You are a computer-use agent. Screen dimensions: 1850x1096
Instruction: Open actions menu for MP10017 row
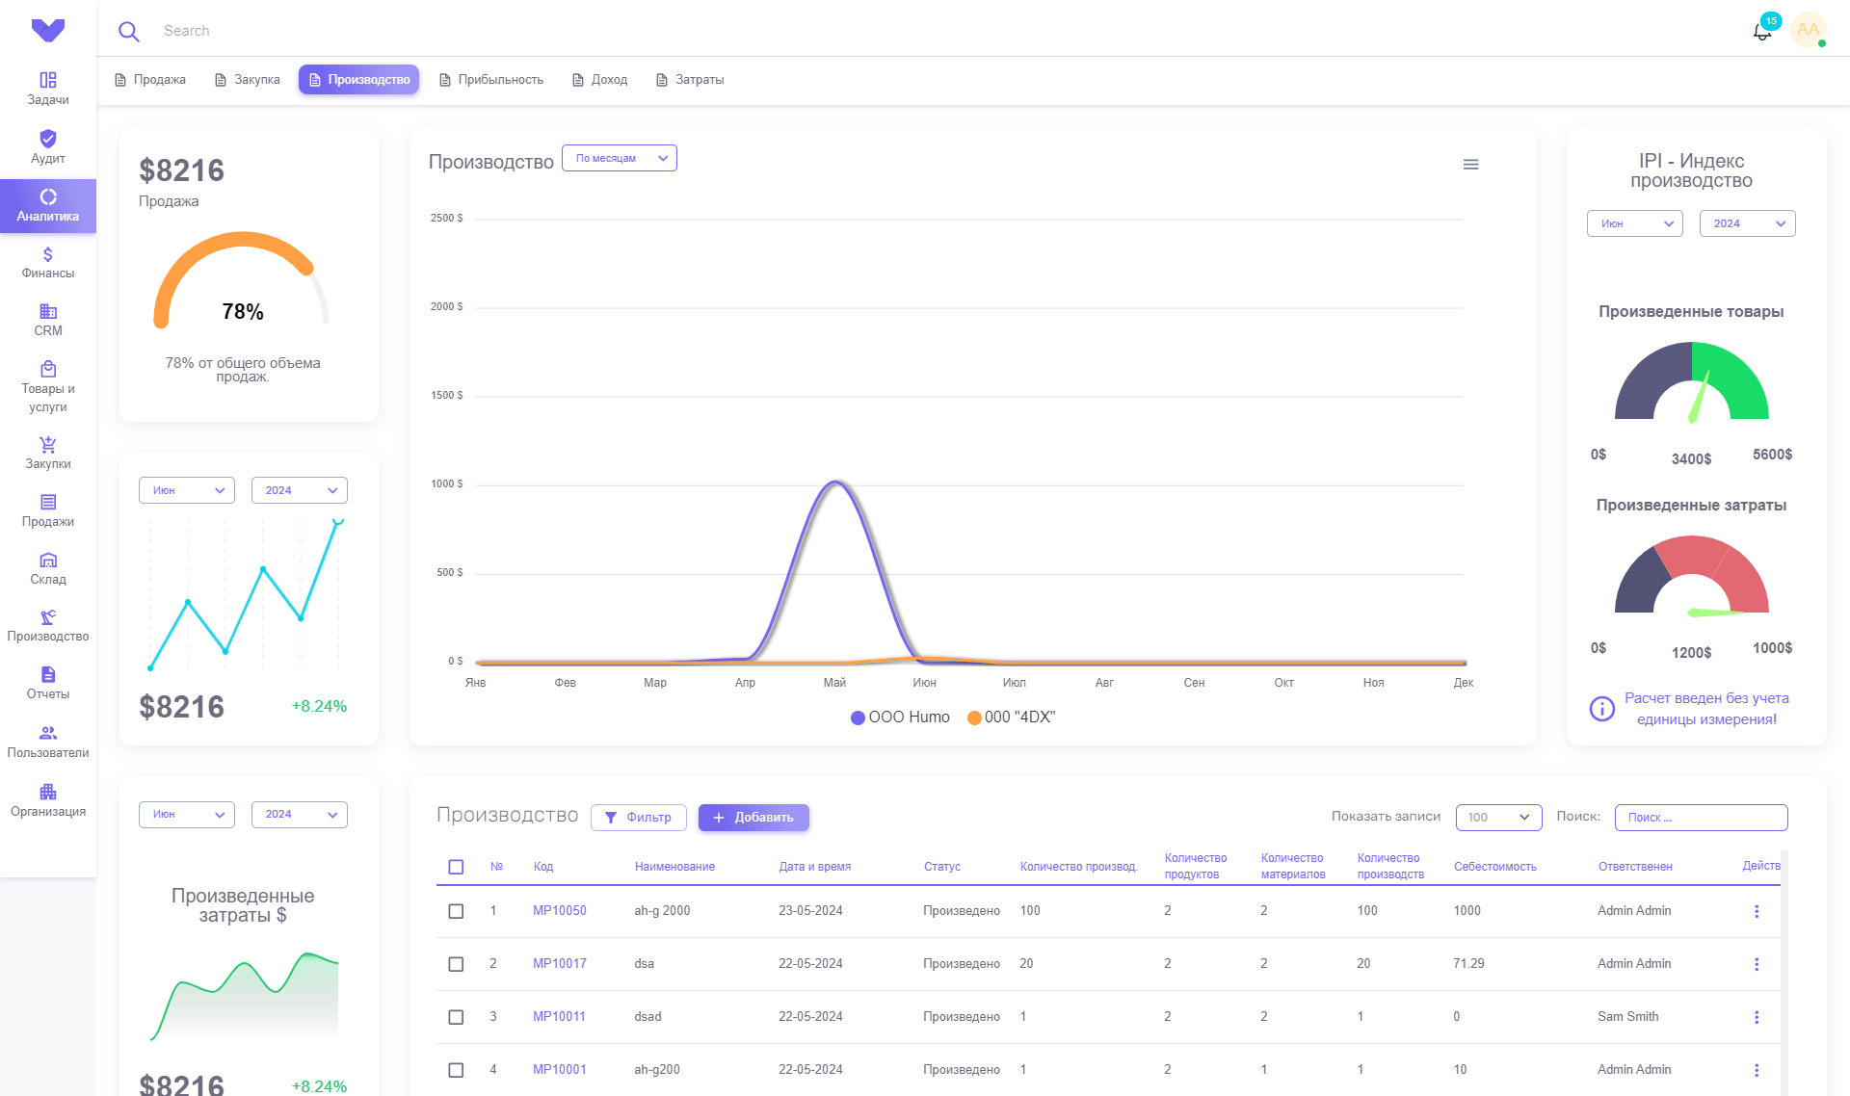1757,964
